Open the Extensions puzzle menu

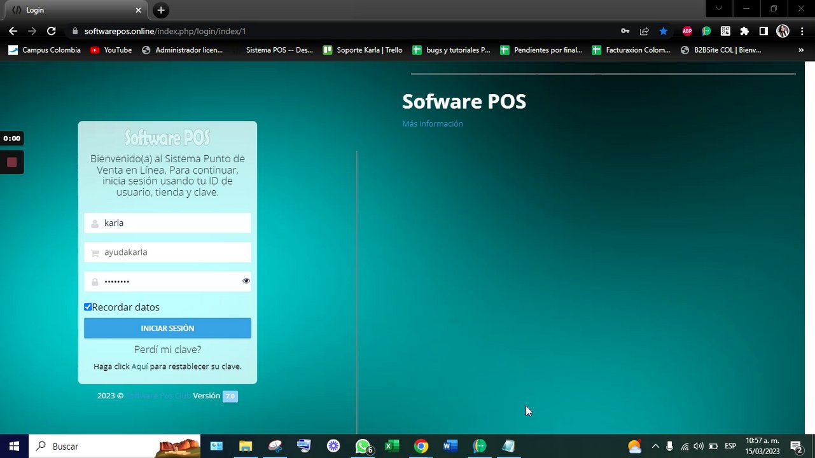[x=744, y=31]
